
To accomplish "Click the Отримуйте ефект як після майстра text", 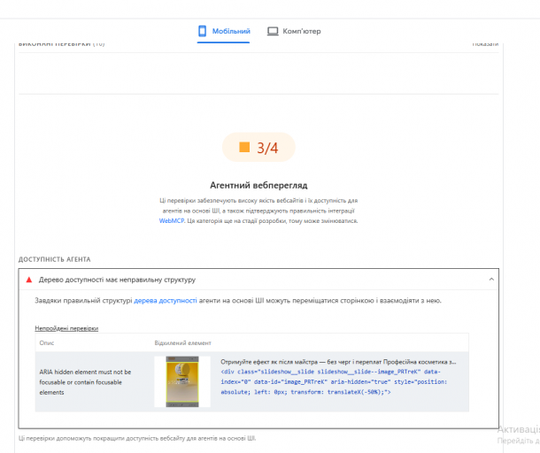I will (x=338, y=362).
